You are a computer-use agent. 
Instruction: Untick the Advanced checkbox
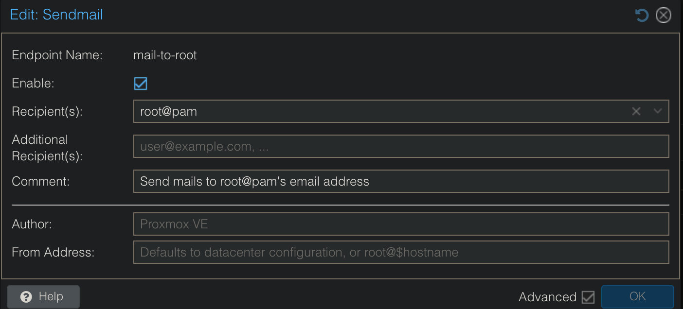(588, 297)
